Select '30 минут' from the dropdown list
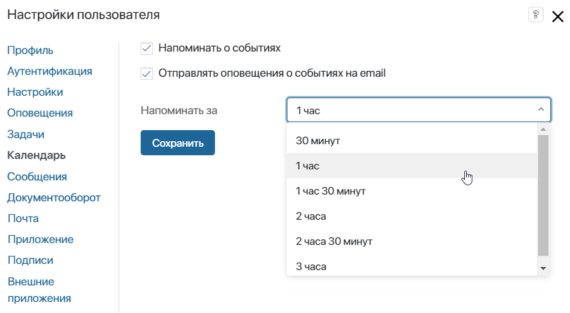 (412, 141)
